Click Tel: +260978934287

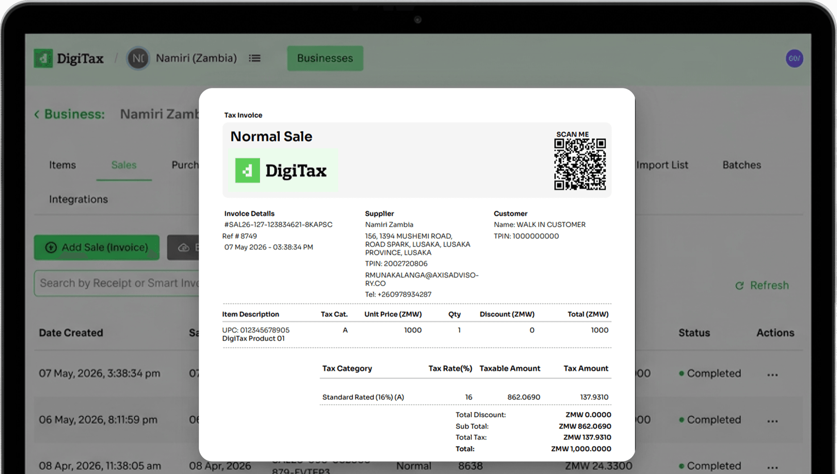pos(398,295)
